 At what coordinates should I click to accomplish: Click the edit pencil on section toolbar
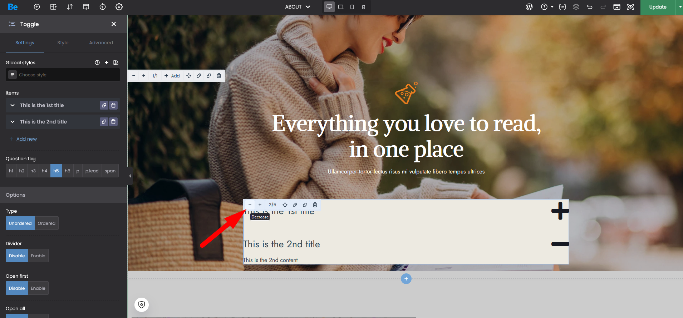pyautogui.click(x=199, y=76)
